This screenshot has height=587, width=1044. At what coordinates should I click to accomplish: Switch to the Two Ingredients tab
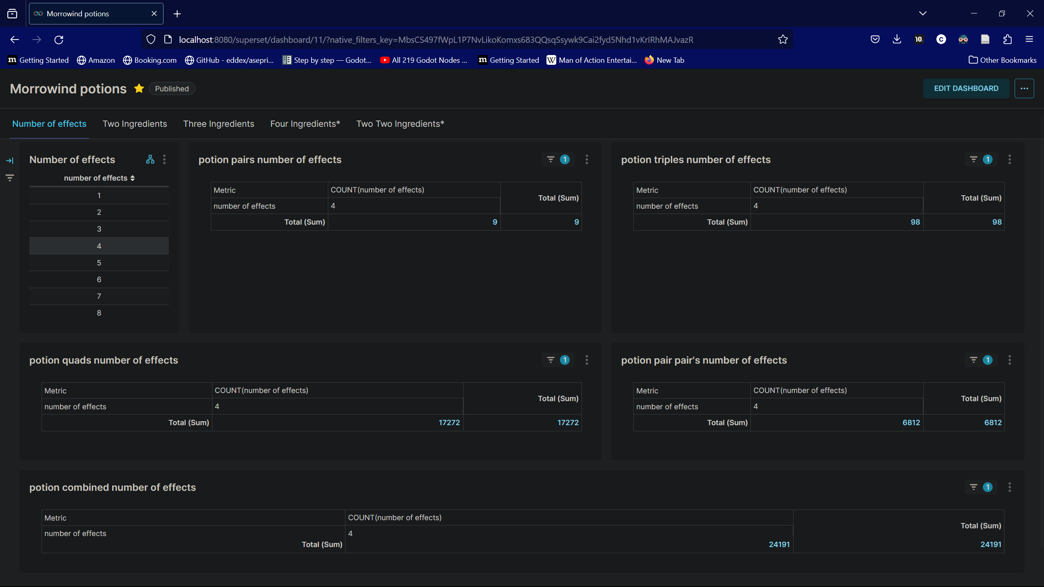135,124
